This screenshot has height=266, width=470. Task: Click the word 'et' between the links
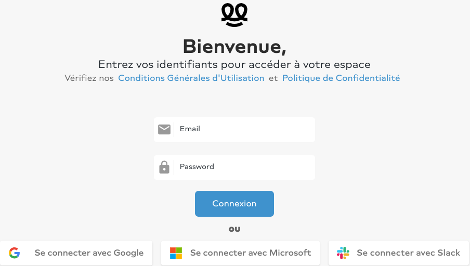(x=273, y=78)
